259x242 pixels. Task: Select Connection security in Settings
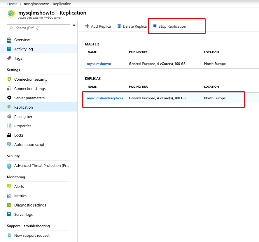[x=39, y=79]
